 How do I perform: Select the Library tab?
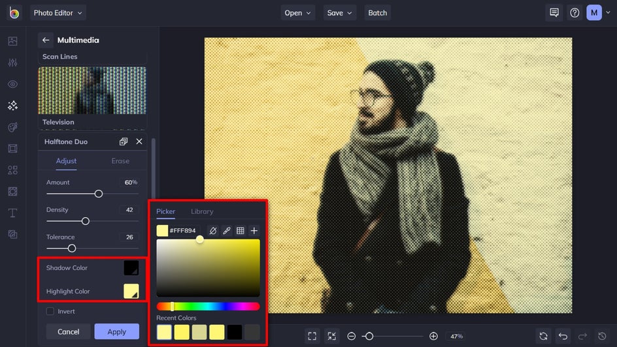[202, 211]
